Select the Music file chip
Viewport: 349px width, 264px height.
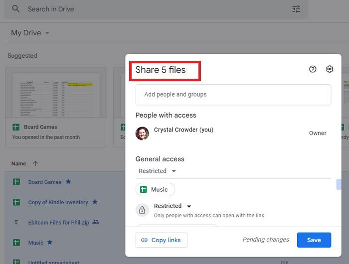point(155,189)
